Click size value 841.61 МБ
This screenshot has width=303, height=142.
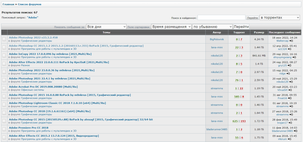(x=259, y=56)
